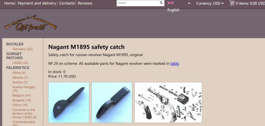Open Payment and delivery page

[x=37, y=3]
